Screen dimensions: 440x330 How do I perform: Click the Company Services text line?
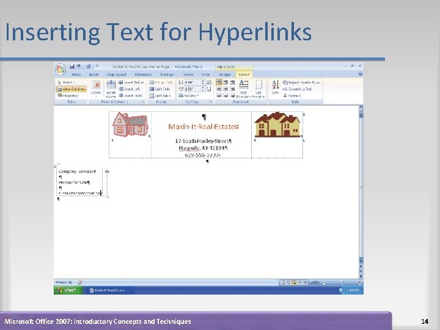coord(77,172)
